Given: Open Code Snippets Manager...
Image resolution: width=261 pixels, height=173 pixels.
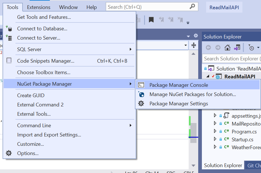Looking at the screenshot, I should pos(70,61).
